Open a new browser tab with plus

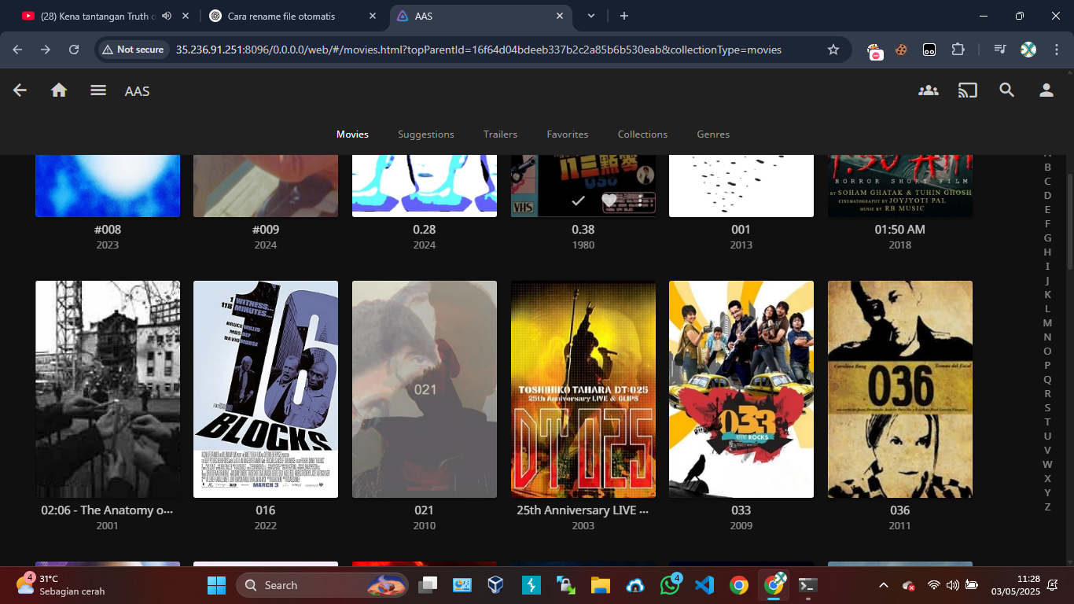[x=624, y=16]
